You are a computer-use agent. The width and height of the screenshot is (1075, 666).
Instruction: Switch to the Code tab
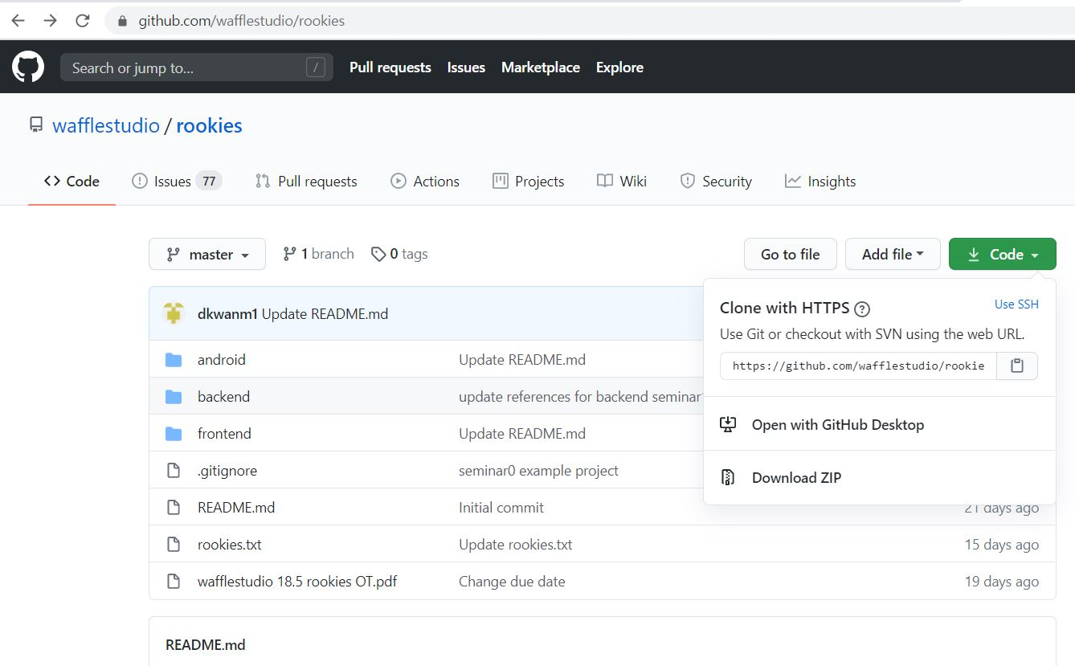(72, 182)
